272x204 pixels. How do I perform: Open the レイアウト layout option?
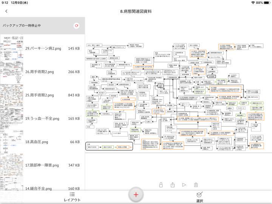(72, 197)
